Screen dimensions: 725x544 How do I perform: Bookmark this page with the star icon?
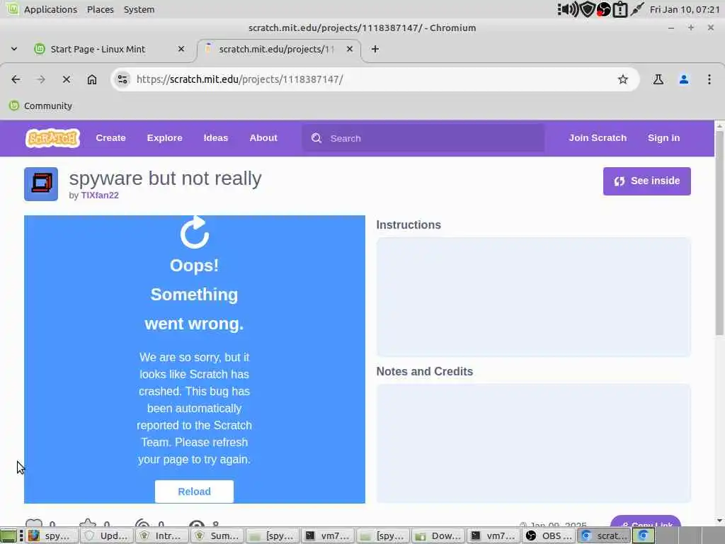(x=623, y=79)
